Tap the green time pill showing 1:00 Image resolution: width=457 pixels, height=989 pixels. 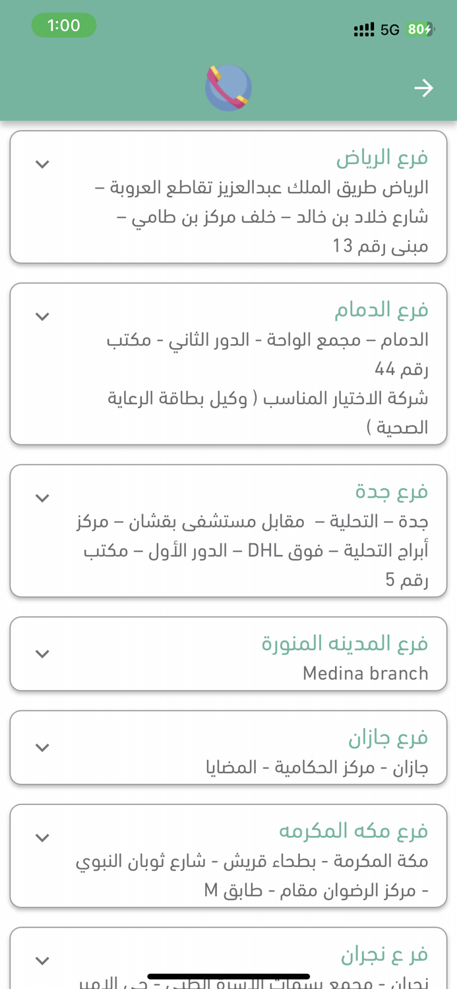click(64, 24)
